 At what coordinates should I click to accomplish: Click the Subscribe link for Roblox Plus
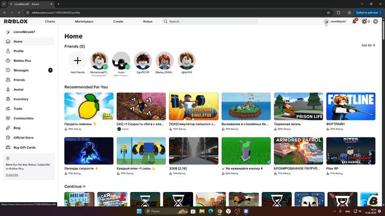click(12, 175)
